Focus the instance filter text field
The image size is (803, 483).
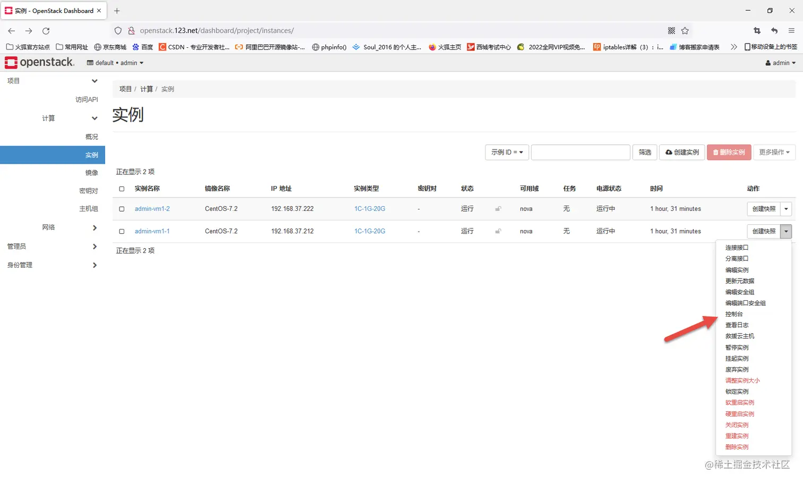[x=580, y=152]
